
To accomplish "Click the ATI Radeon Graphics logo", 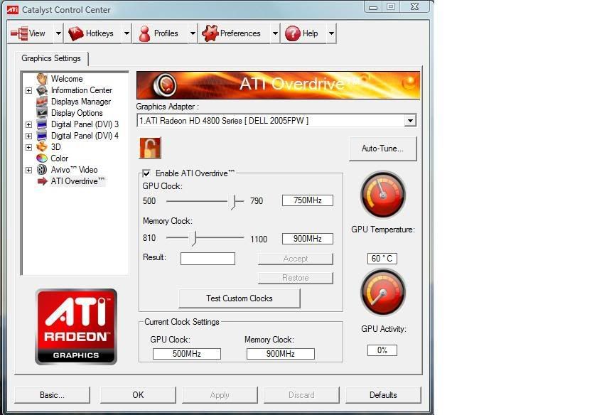I will pos(76,327).
